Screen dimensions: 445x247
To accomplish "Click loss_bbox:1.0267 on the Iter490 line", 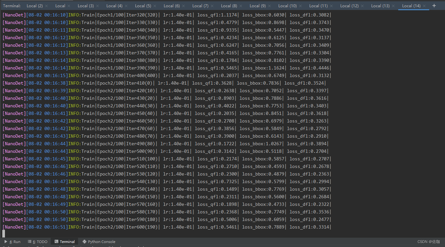I will click(261, 144).
